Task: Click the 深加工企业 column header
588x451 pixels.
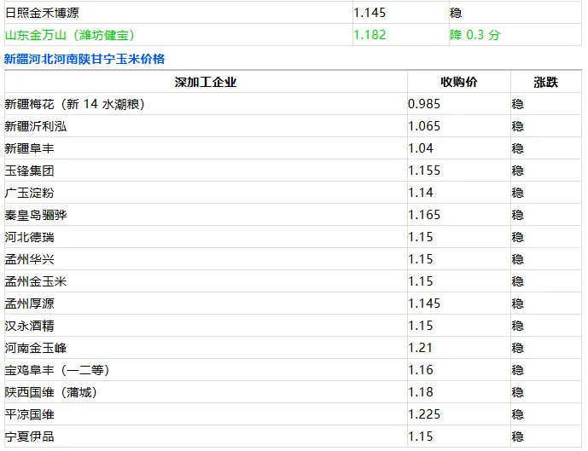Action: (x=206, y=82)
